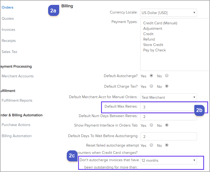The image size is (210, 172).
Task: Select No for Reset failed autocharge counters
Action: pyautogui.click(x=167, y=145)
